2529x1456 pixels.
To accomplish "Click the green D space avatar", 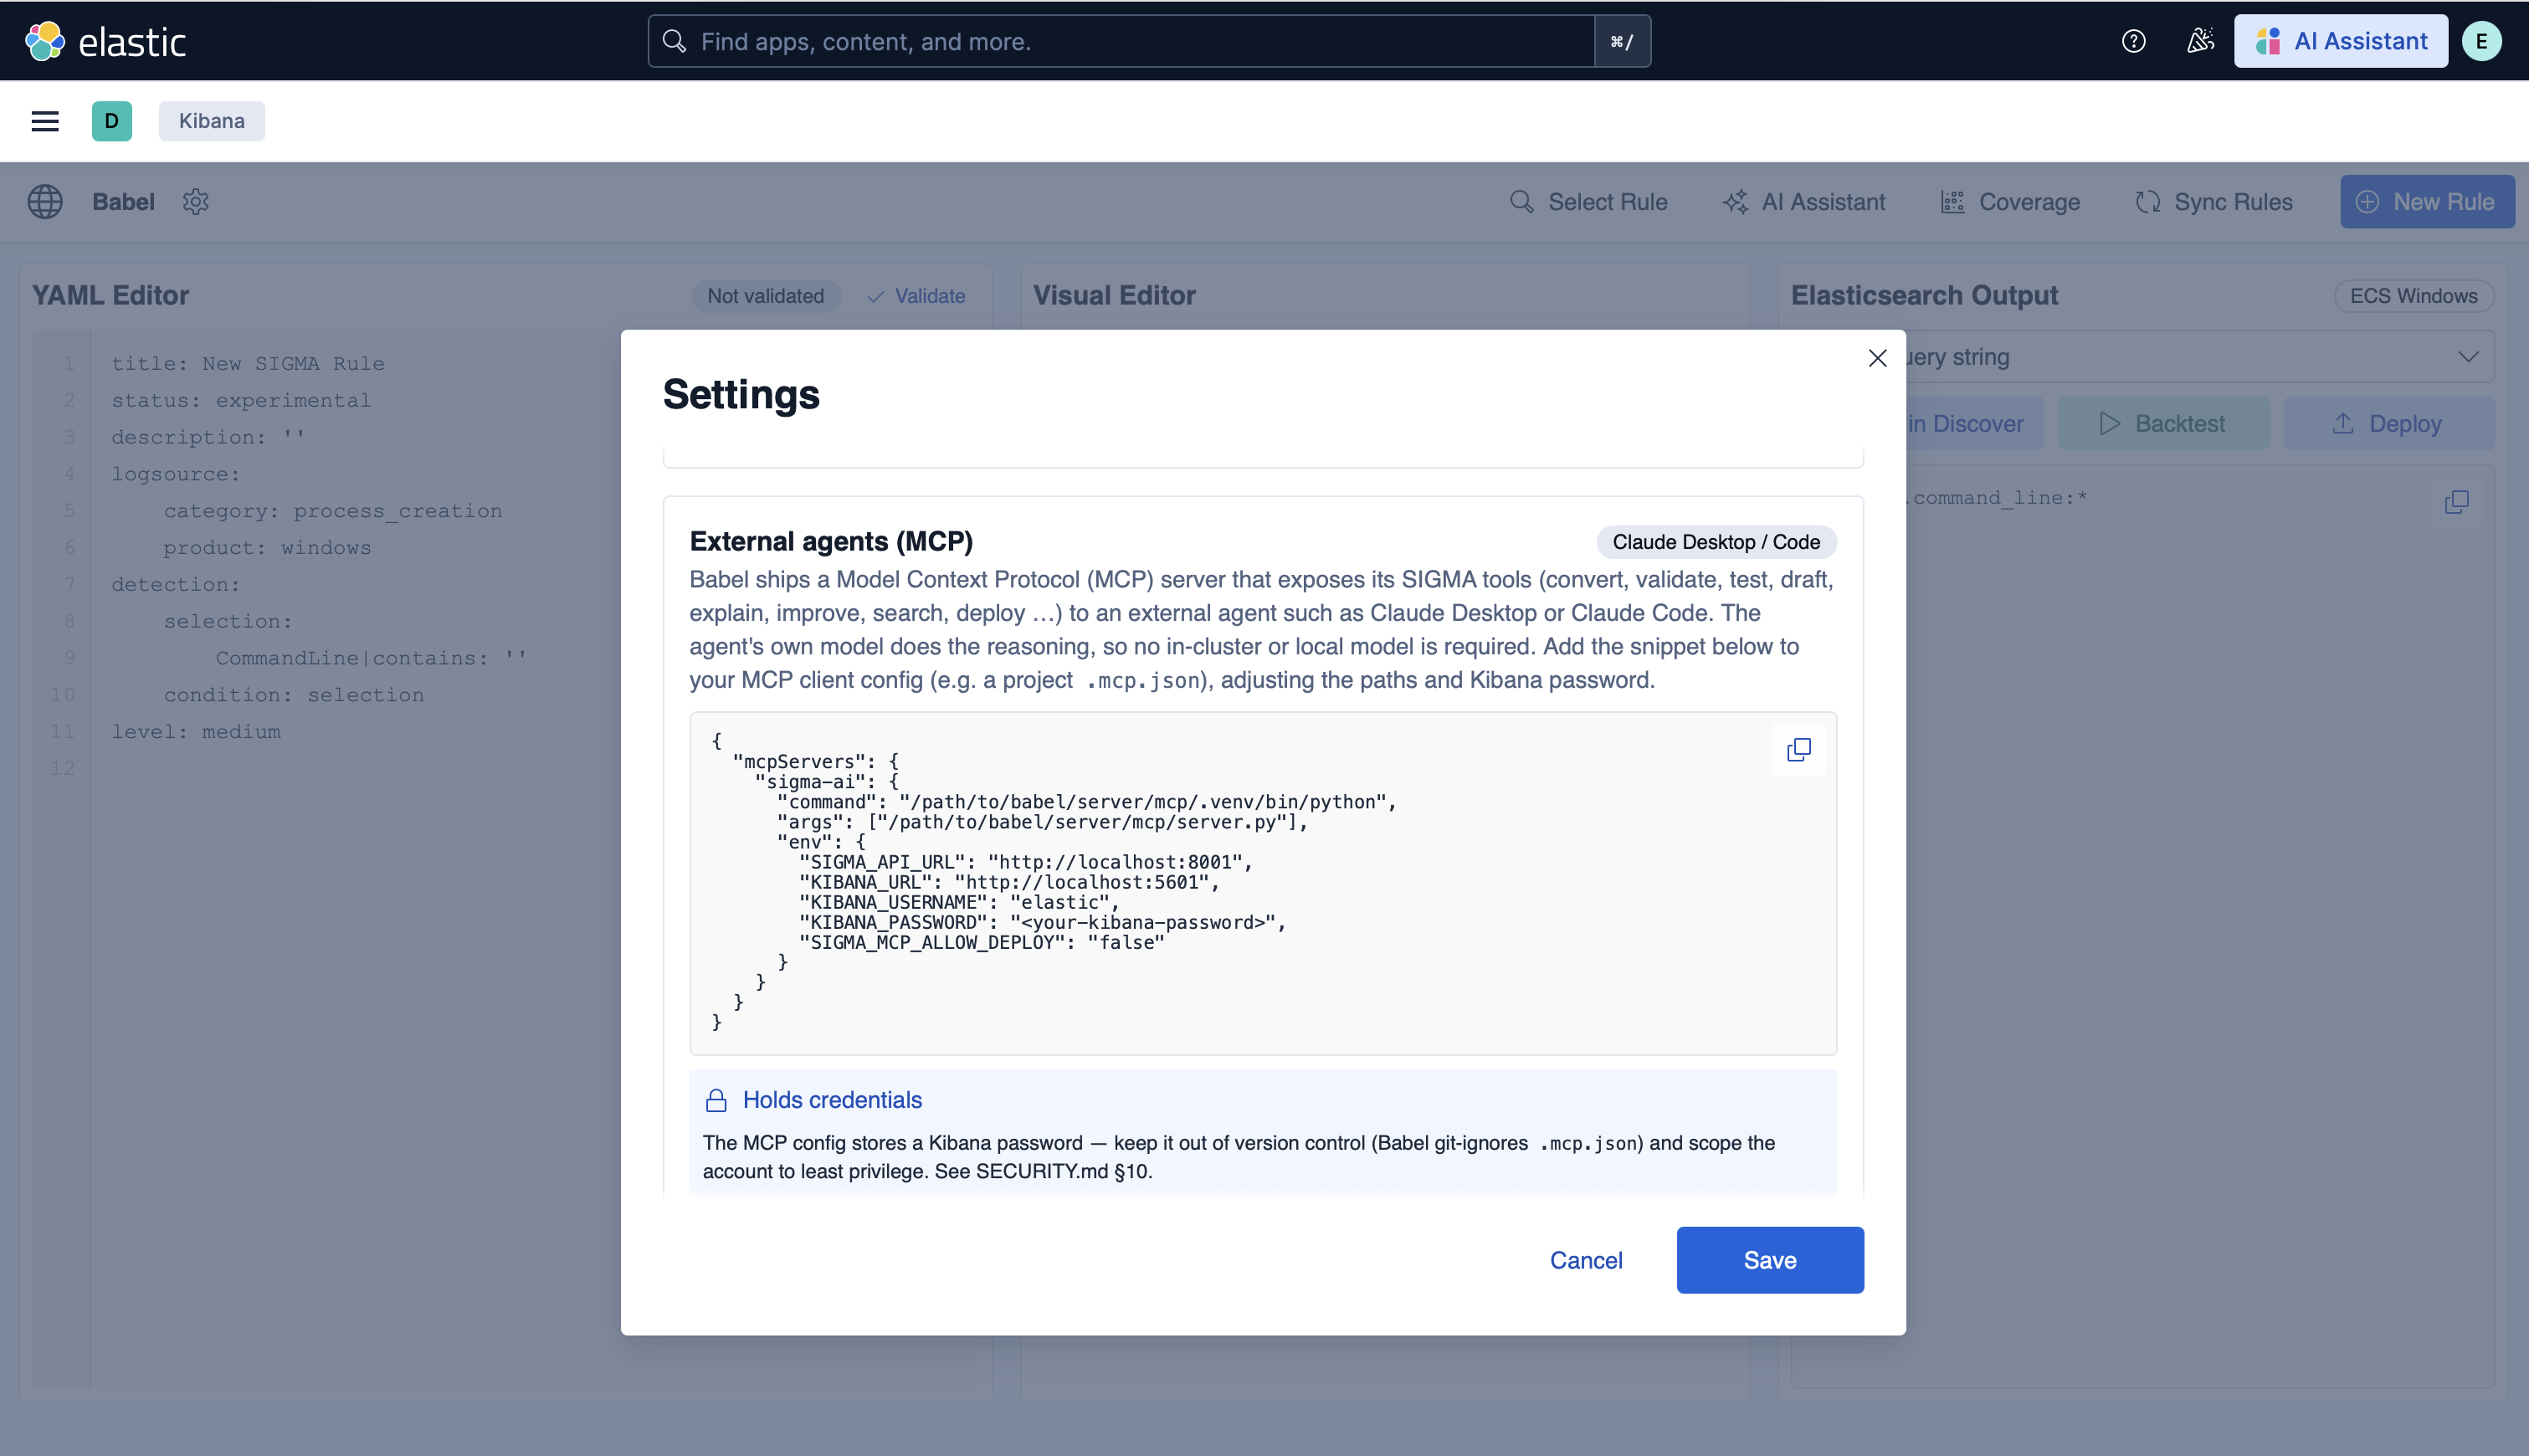I will click(112, 121).
